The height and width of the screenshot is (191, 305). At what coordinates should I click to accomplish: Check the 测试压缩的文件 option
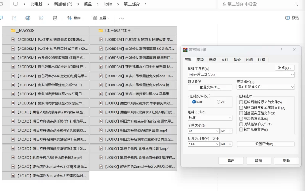coord(241,124)
